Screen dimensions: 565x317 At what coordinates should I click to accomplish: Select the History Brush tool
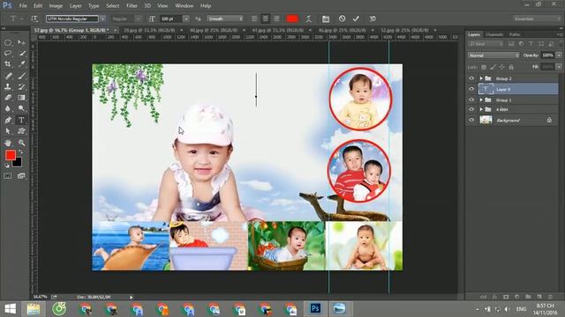pyautogui.click(x=21, y=86)
